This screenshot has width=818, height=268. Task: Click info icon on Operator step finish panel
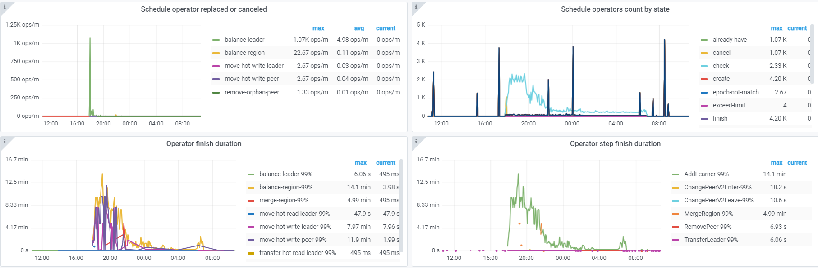click(x=416, y=141)
